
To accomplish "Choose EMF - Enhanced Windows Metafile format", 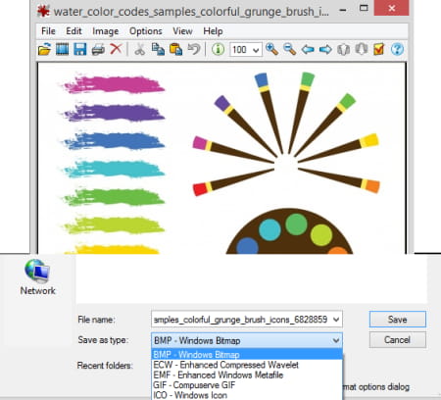I will (x=247, y=375).
